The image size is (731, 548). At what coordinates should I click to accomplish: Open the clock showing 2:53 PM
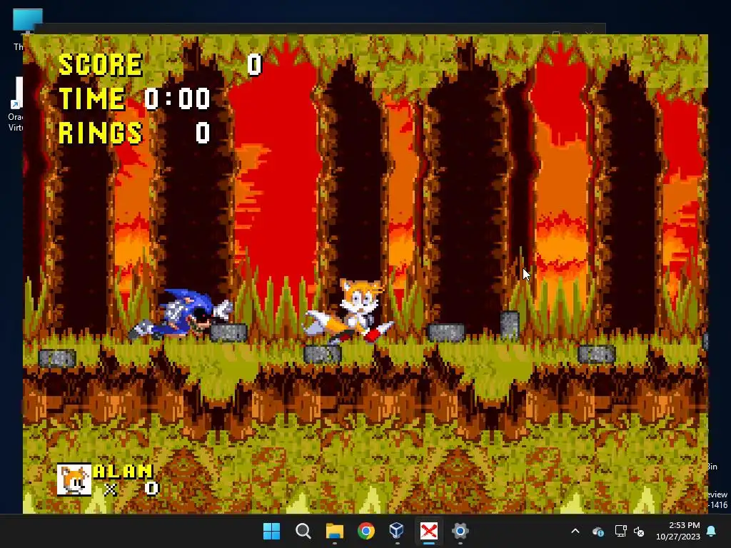click(x=678, y=531)
